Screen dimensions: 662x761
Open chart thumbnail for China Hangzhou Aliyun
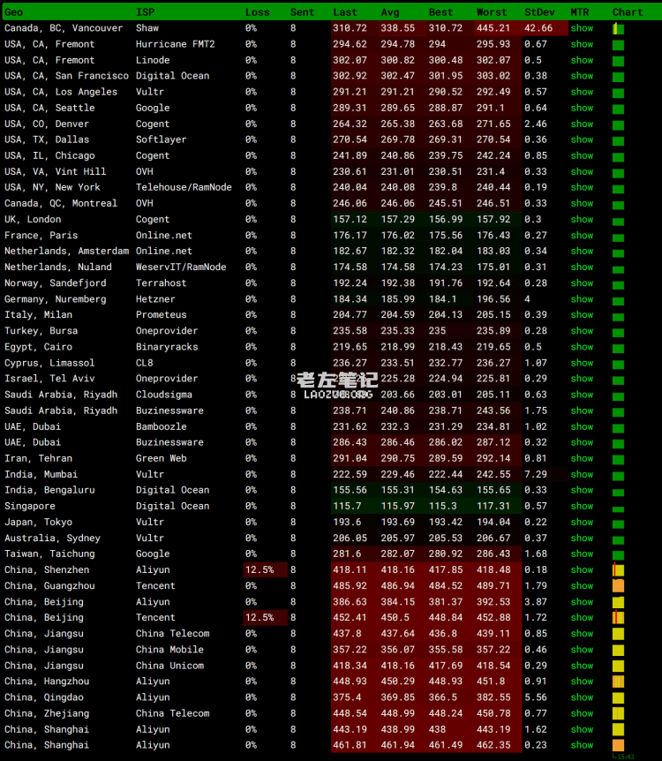coord(619,682)
